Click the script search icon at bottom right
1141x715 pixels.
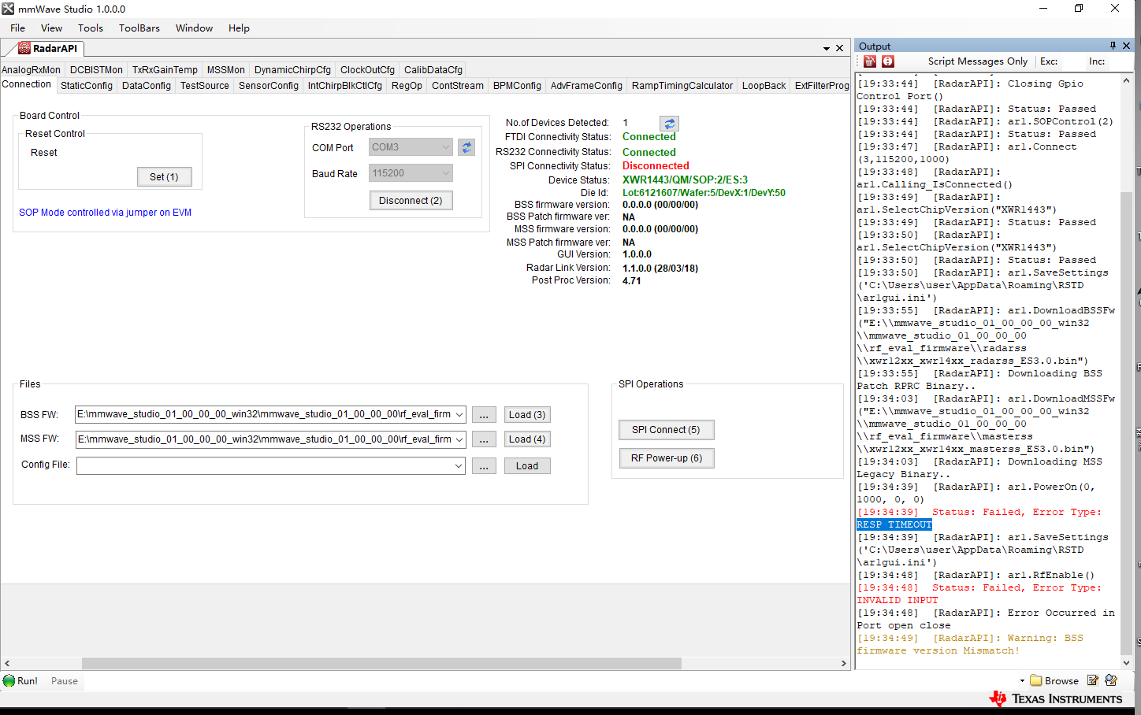click(x=1111, y=680)
